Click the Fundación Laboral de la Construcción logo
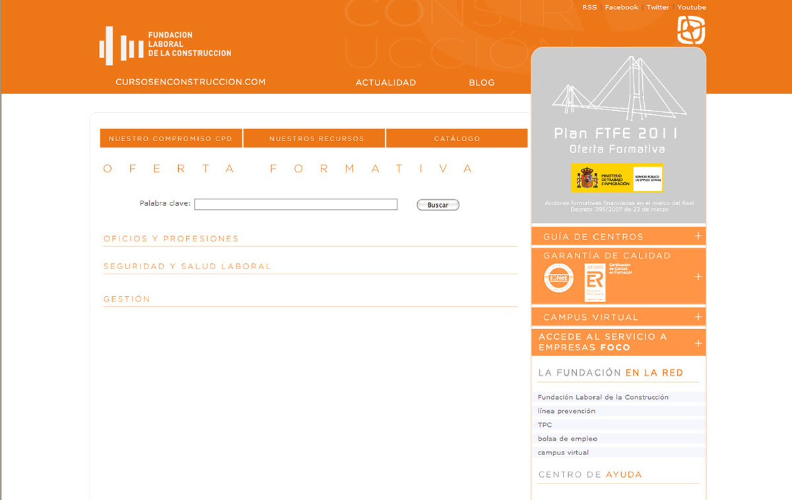This screenshot has width=792, height=500. [165, 46]
